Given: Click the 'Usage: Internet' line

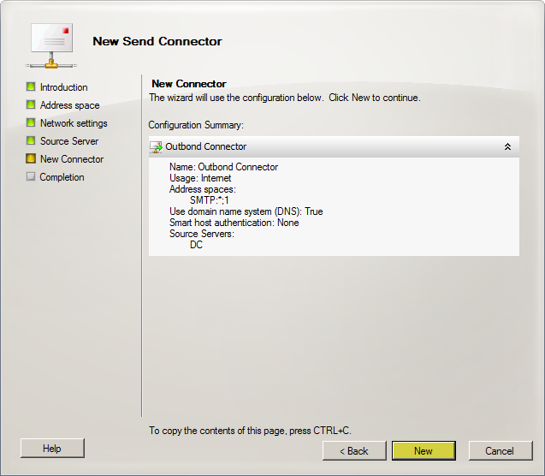Looking at the screenshot, I should coord(200,178).
